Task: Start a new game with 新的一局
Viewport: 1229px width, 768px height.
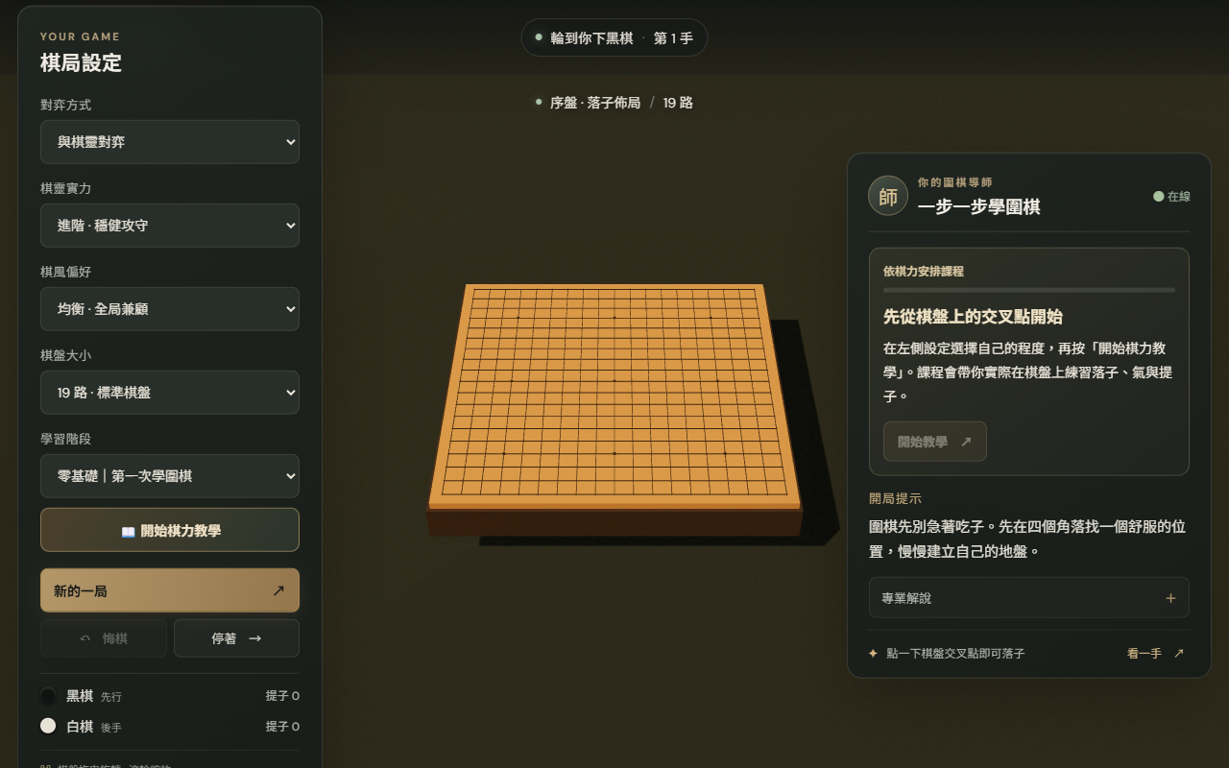Action: [170, 590]
